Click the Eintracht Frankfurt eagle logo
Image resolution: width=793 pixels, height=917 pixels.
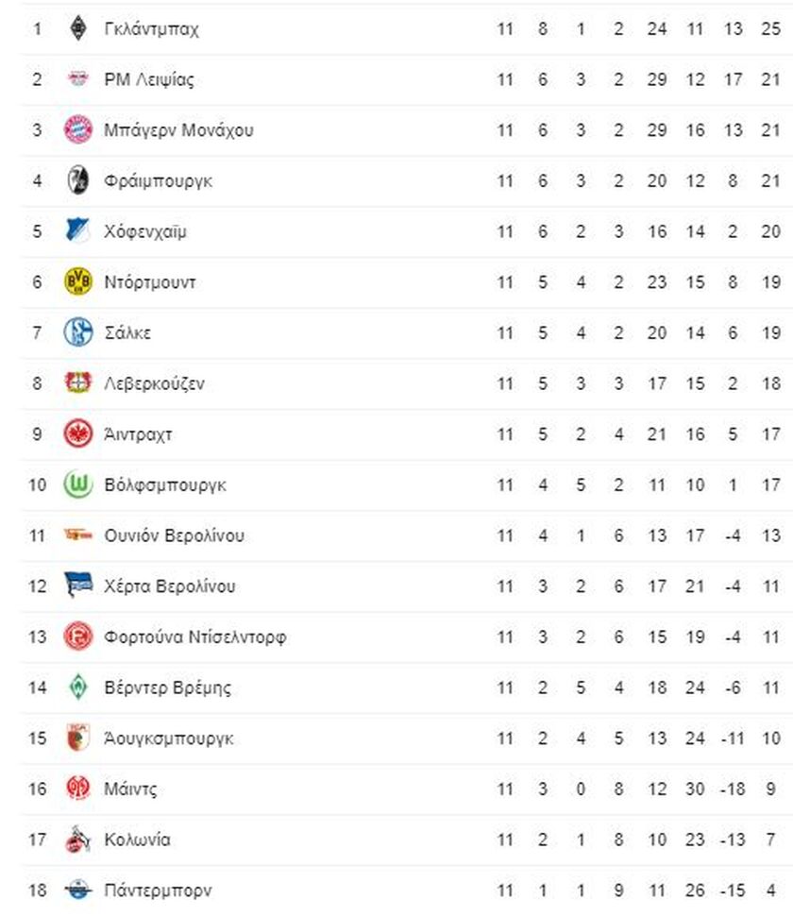point(77,433)
